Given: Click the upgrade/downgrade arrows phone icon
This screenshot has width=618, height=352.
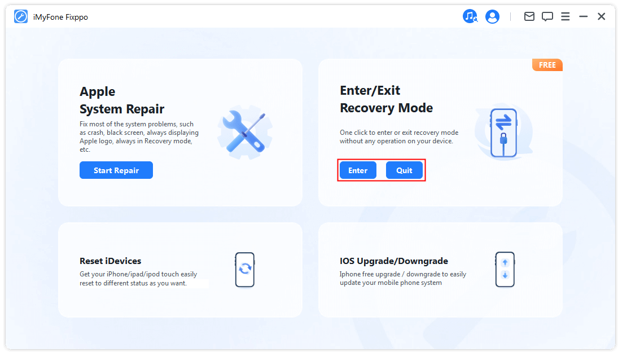Looking at the screenshot, I should tap(505, 269).
